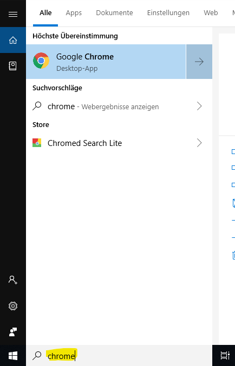Screen dimensions: 235x366
Task: Switch to the Dokumente tab
Action: click(x=114, y=13)
